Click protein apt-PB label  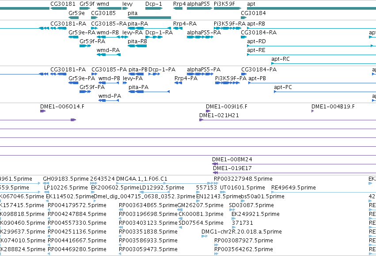point(257,78)
